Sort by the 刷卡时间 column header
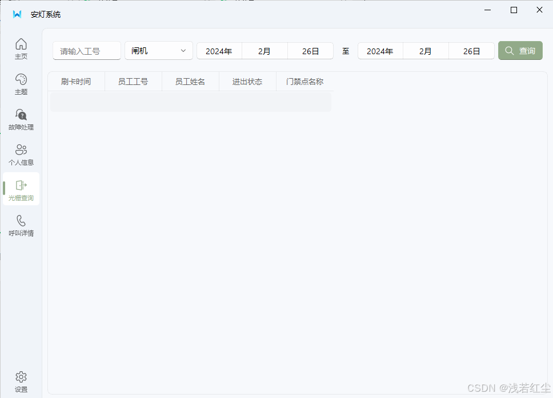 76,82
